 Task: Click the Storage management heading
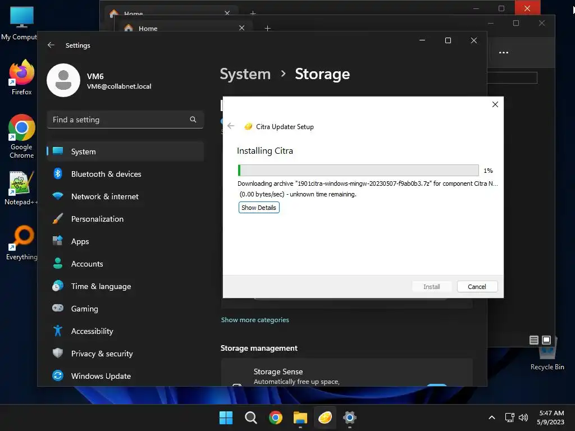tap(259, 348)
